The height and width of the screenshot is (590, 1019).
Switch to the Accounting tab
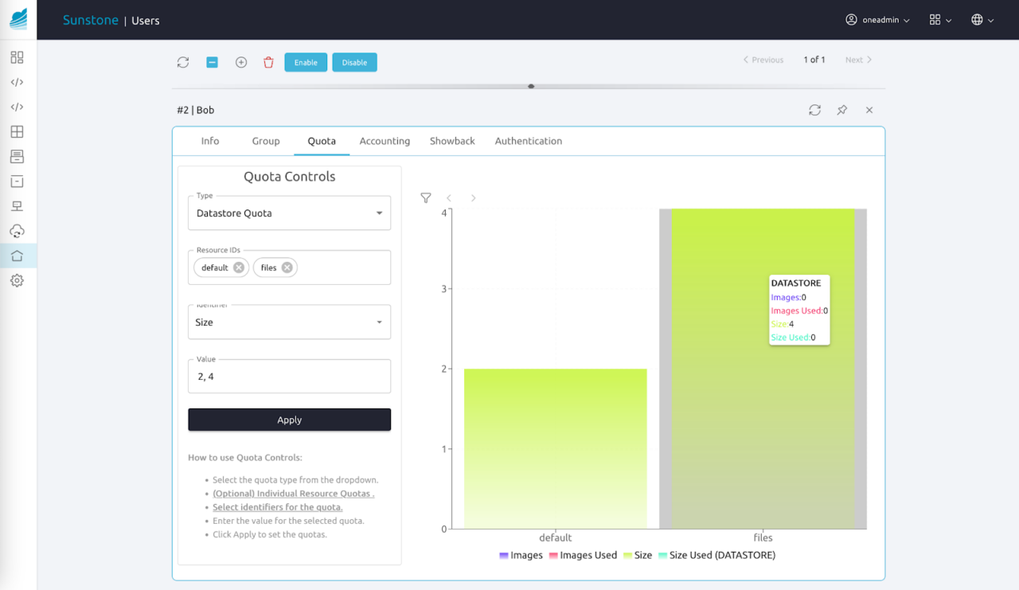(x=385, y=141)
